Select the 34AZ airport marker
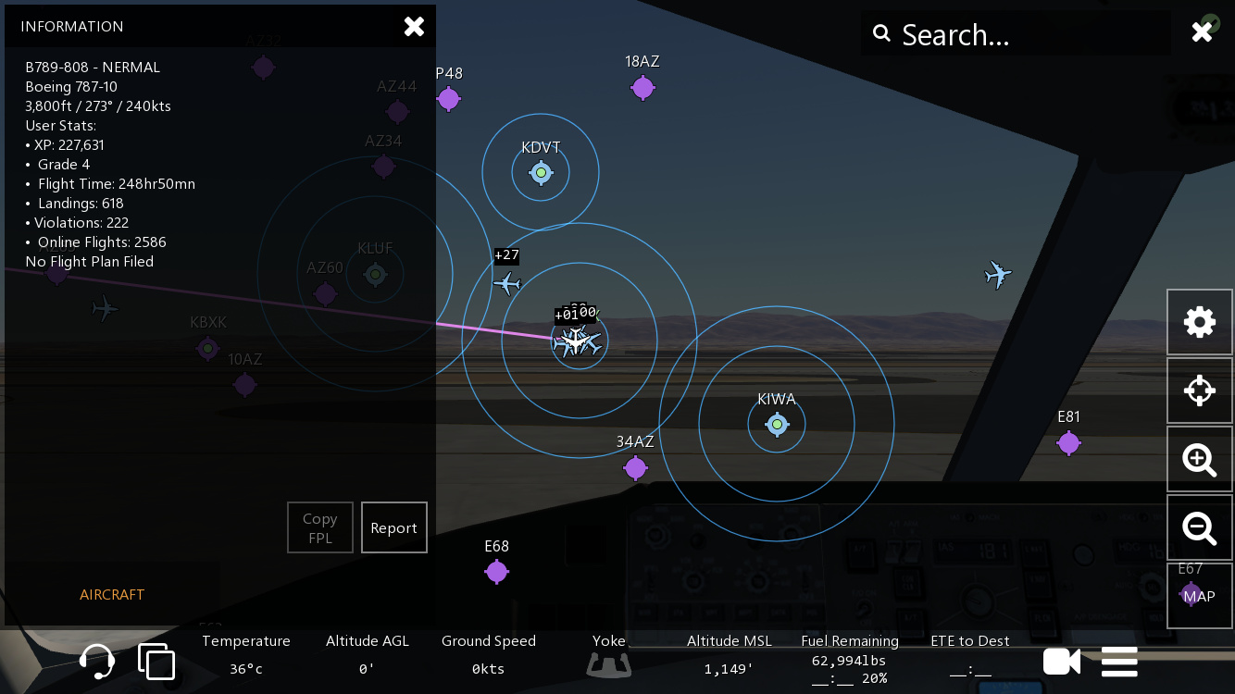The image size is (1235, 694). pyautogui.click(x=635, y=468)
